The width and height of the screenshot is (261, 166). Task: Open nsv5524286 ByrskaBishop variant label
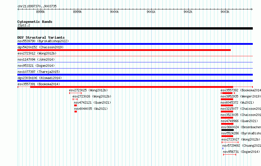[241, 133]
